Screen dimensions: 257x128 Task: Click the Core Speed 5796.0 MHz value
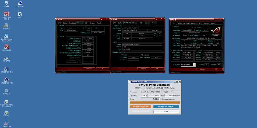[188, 53]
